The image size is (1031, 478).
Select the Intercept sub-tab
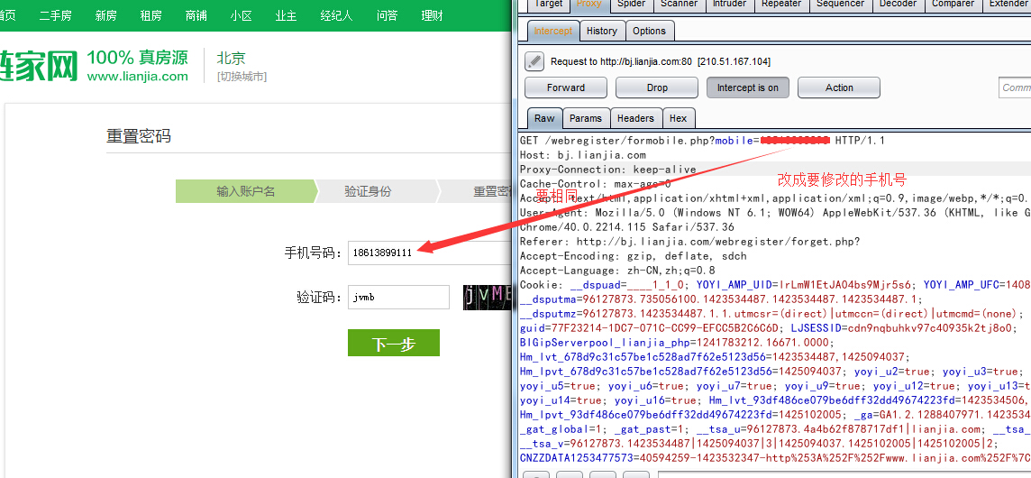pos(553,31)
